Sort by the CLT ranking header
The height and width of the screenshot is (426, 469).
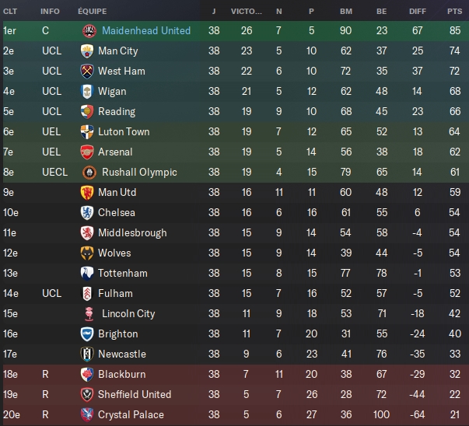[10, 12]
